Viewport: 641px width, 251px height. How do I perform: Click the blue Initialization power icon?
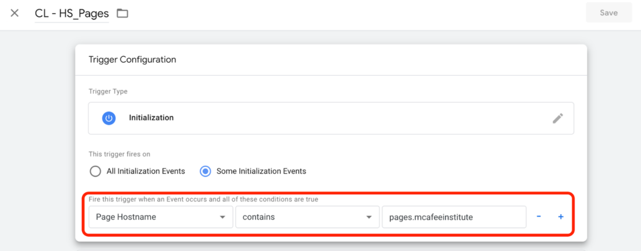pos(109,118)
